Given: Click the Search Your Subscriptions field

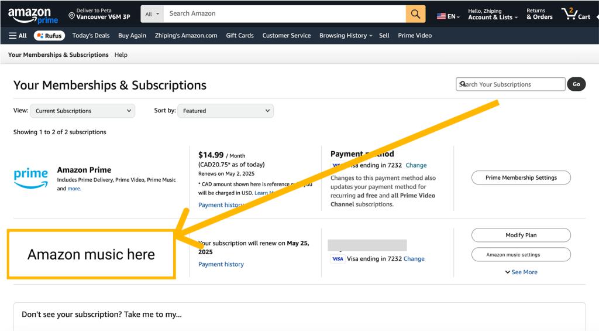Looking at the screenshot, I should click(510, 84).
